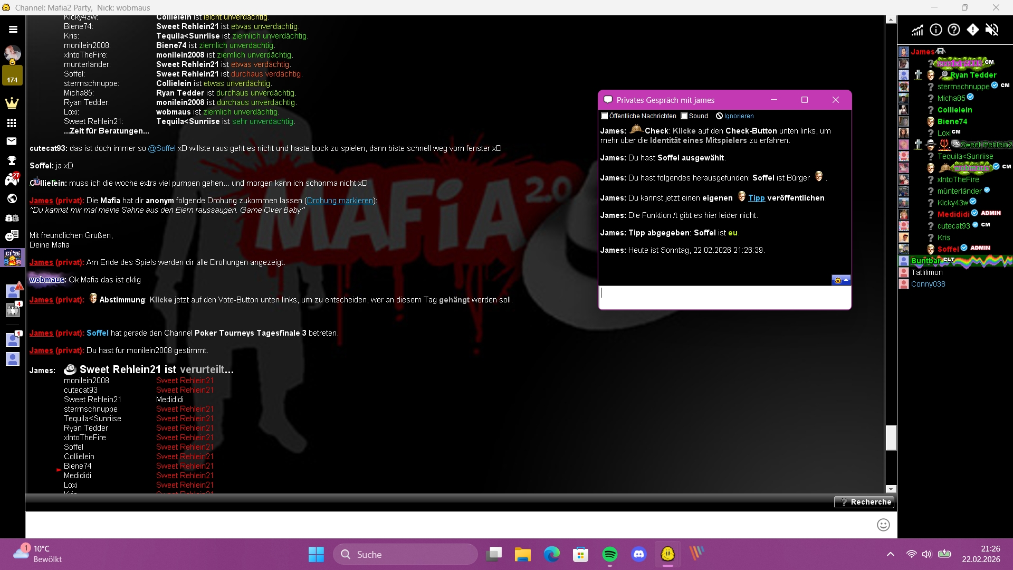
Task: Click Ignorieren in private chat
Action: tap(738, 116)
